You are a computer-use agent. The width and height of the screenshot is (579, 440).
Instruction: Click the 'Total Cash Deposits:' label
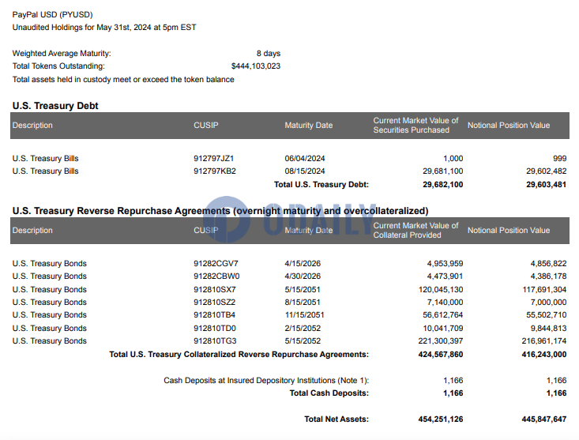[x=329, y=393]
